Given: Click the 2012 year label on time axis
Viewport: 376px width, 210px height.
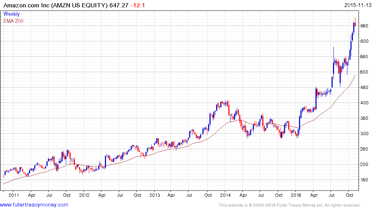Looking at the screenshot, I should point(84,195).
